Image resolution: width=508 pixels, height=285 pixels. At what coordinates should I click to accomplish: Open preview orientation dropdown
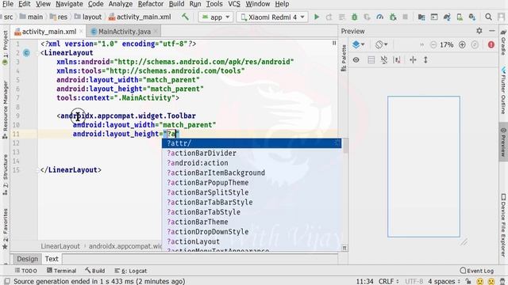[x=381, y=44]
